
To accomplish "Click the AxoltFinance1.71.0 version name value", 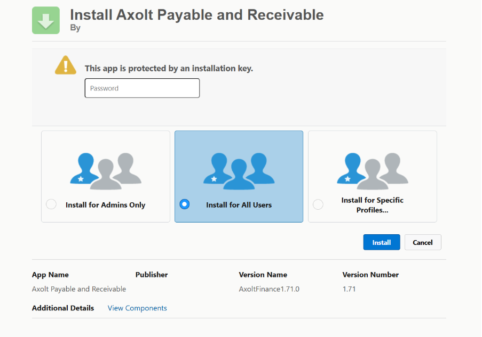I will pyautogui.click(x=269, y=289).
